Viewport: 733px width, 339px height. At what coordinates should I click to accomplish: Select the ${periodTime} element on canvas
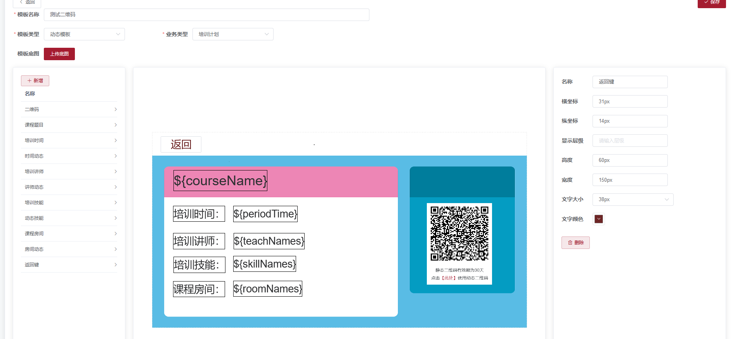[x=265, y=214]
